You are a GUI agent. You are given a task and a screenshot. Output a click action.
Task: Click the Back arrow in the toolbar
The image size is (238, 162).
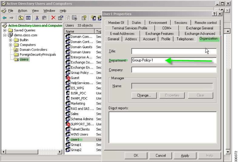(5, 18)
